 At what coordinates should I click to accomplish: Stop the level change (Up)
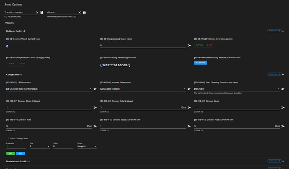(x=210, y=45)
